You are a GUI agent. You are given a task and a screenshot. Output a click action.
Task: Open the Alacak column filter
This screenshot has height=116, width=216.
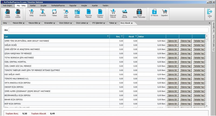tap(136, 36)
